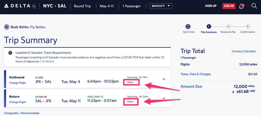Click the Changeable / Nonrefundable link

point(22,113)
